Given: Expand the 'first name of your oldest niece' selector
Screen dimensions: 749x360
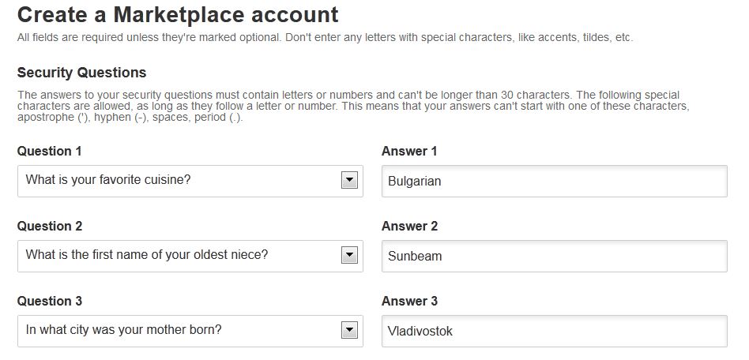Looking at the screenshot, I should 190,256.
